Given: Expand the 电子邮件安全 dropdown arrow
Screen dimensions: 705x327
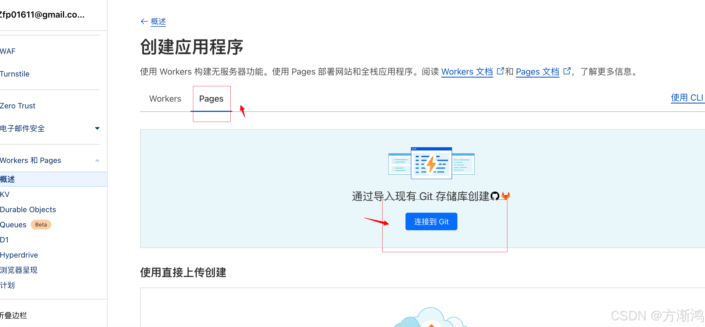Looking at the screenshot, I should (97, 128).
